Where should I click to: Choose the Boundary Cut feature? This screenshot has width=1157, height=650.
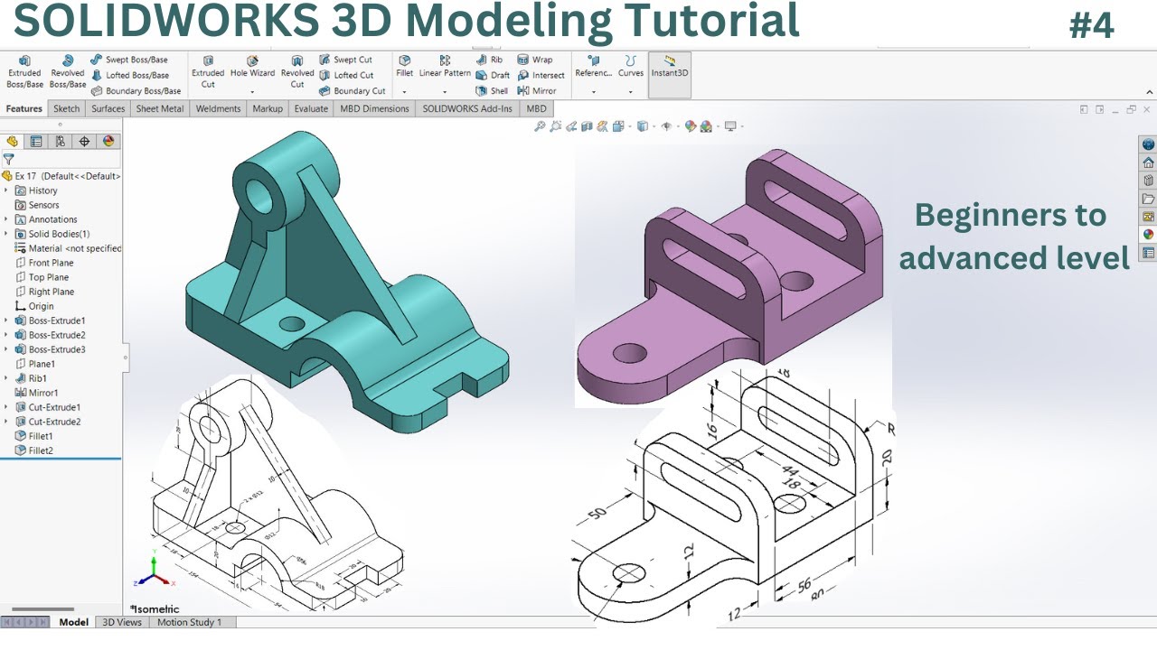point(353,90)
